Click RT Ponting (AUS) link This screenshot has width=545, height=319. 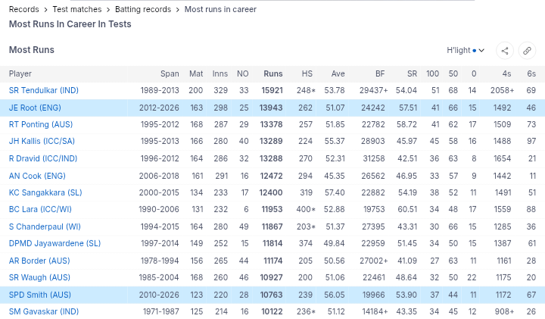click(x=41, y=125)
